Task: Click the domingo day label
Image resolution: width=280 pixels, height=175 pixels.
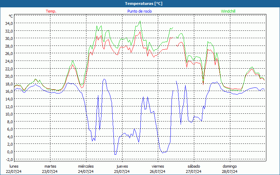Action: point(230,167)
